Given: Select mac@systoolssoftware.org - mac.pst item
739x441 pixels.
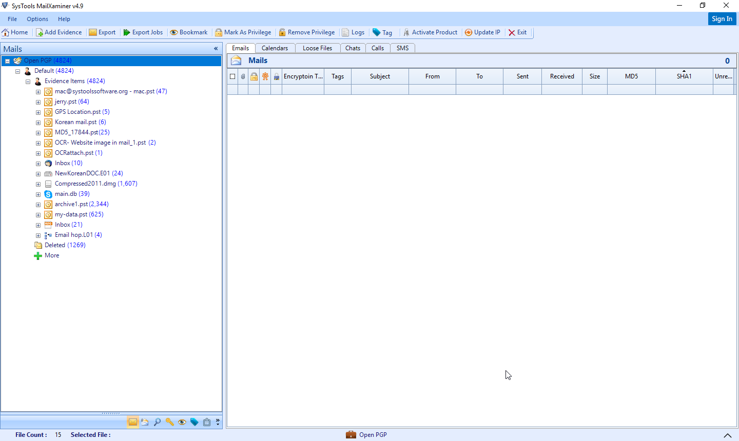Looking at the screenshot, I should coord(111,91).
